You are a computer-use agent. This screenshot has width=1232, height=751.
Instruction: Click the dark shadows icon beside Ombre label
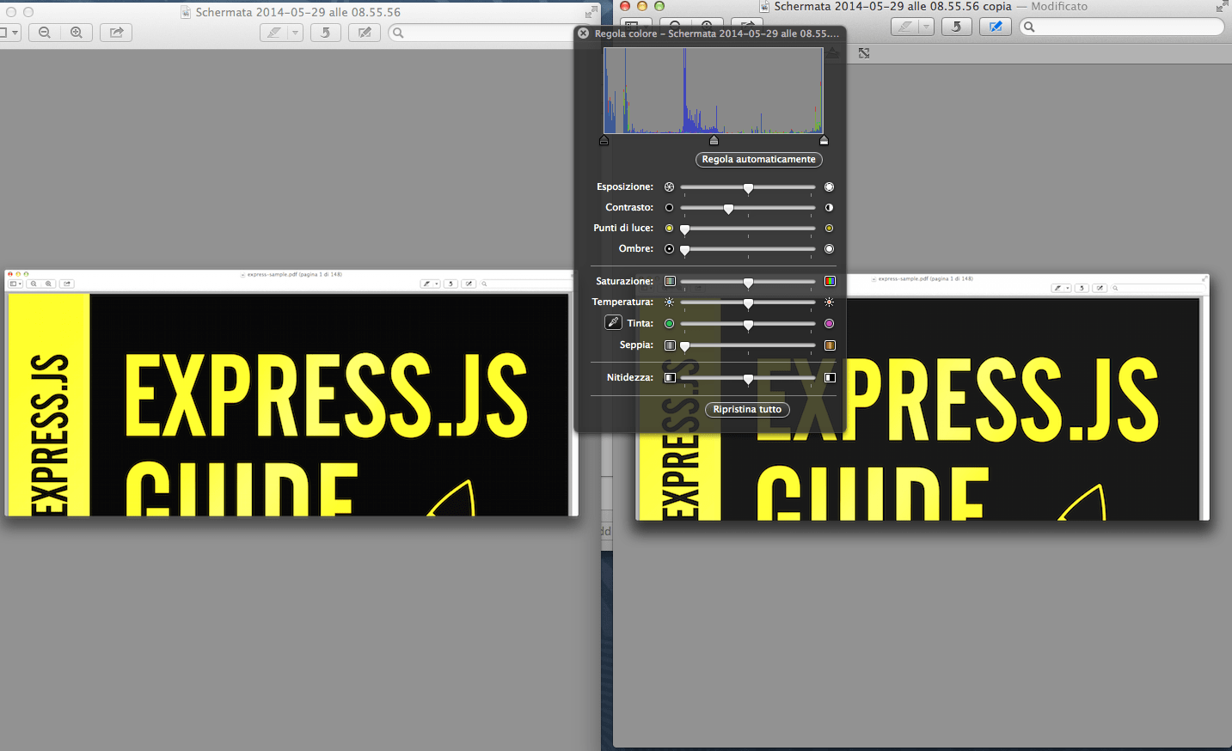coord(669,248)
